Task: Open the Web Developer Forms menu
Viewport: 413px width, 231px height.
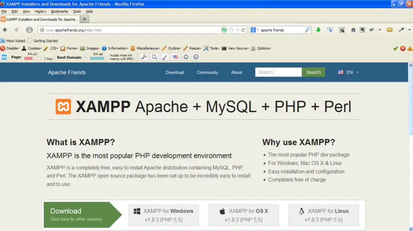Action: pos(69,48)
